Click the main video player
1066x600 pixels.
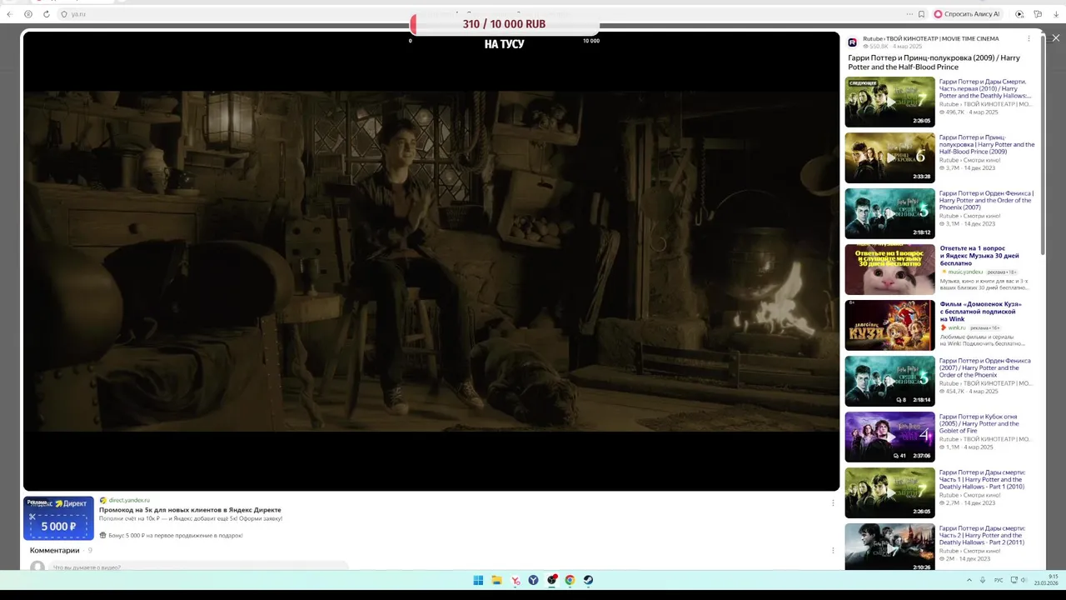[431, 261]
